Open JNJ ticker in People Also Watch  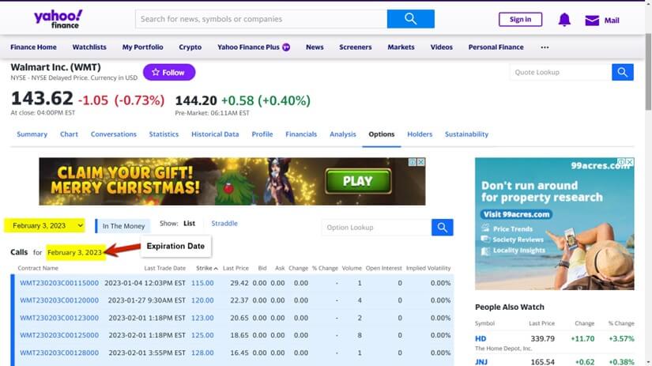pyautogui.click(x=481, y=362)
